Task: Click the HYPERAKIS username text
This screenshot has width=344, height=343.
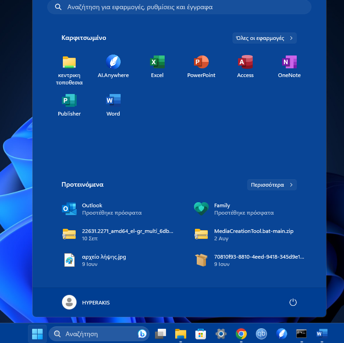Action: (x=96, y=303)
